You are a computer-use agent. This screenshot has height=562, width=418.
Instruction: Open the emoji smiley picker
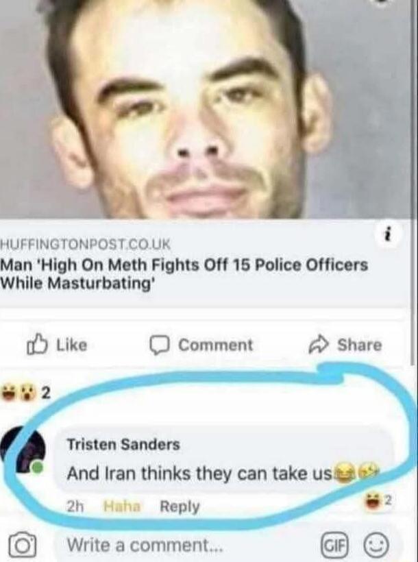point(376,544)
